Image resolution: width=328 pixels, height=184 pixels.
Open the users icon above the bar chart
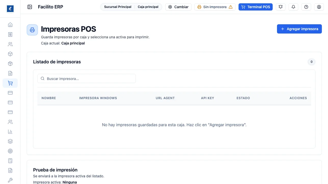pos(10,122)
